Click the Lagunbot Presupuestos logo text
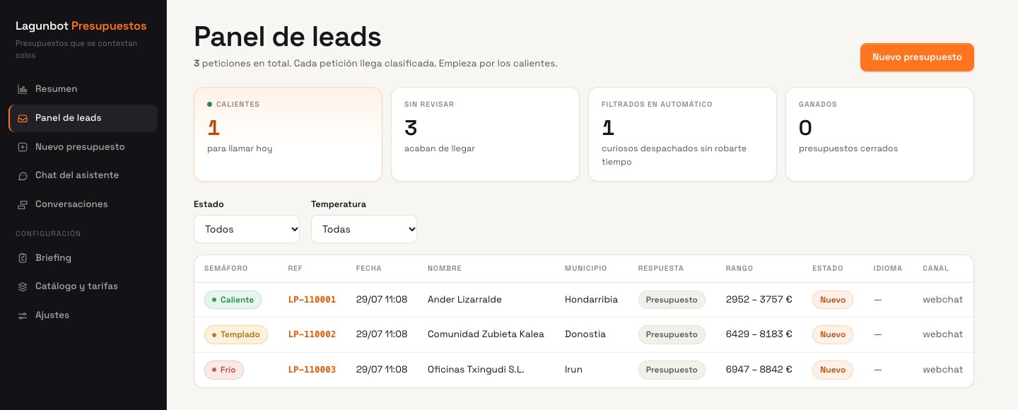The height and width of the screenshot is (410, 1018). click(x=81, y=26)
